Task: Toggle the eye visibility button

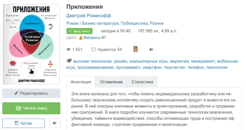Action: (54, 123)
